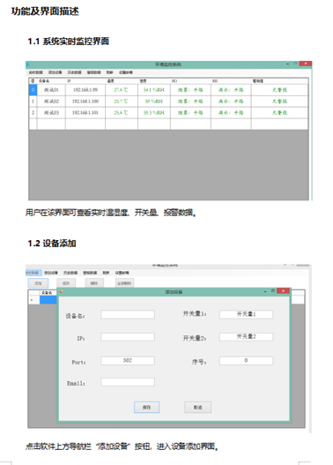Click the 添加 button below the menu bar

coord(38,283)
